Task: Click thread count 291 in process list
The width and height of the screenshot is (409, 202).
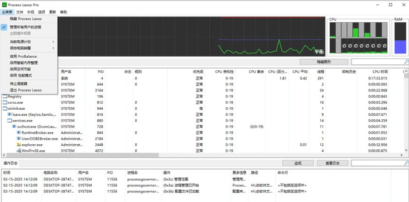Action: [x=321, y=78]
